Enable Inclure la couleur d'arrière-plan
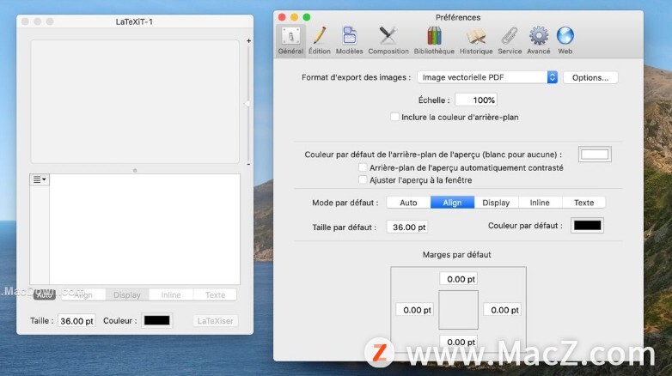 (394, 117)
